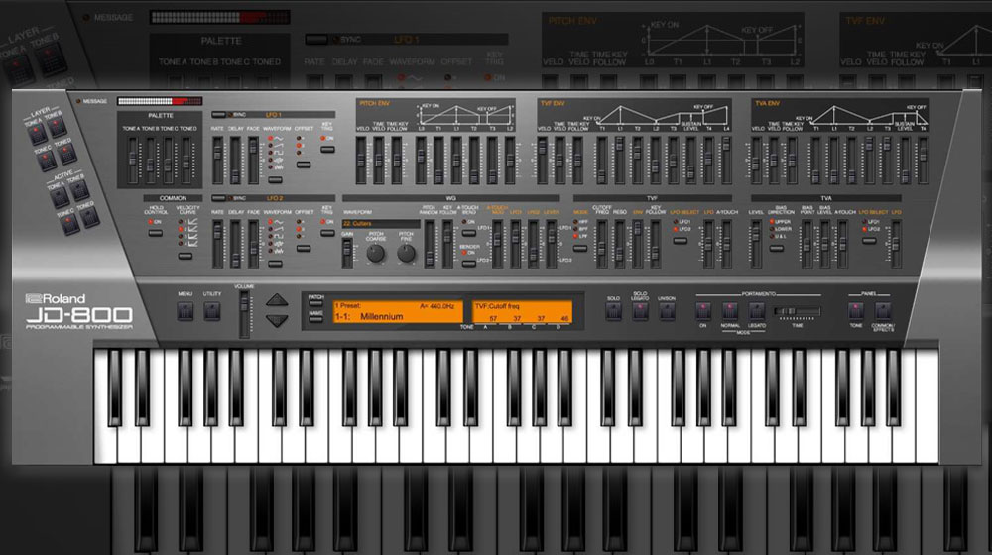Screen dimensions: 992x555
Task: Click the LFO 2 FADE slider
Action: click(x=253, y=244)
